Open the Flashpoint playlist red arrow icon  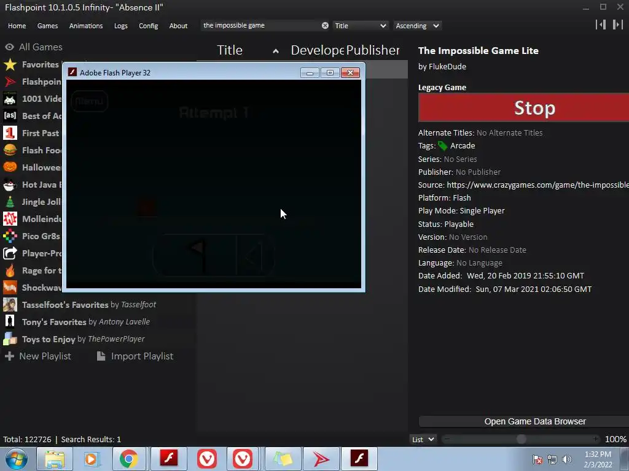click(x=10, y=82)
